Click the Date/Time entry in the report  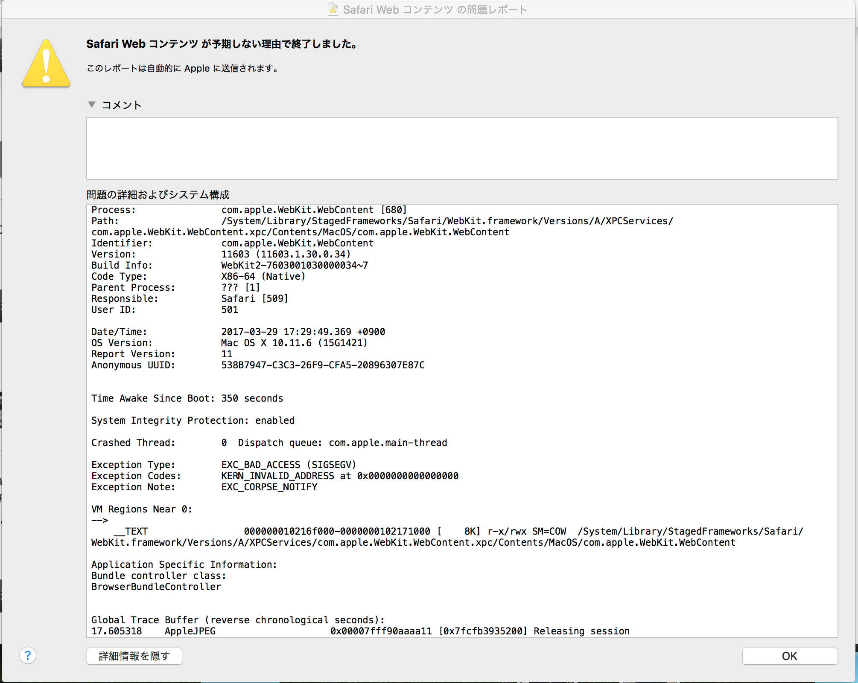pos(238,332)
